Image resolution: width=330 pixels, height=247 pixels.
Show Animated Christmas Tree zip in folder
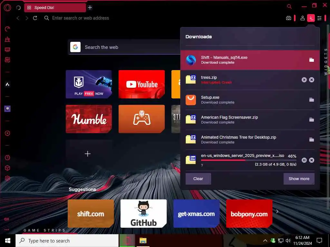(x=312, y=140)
